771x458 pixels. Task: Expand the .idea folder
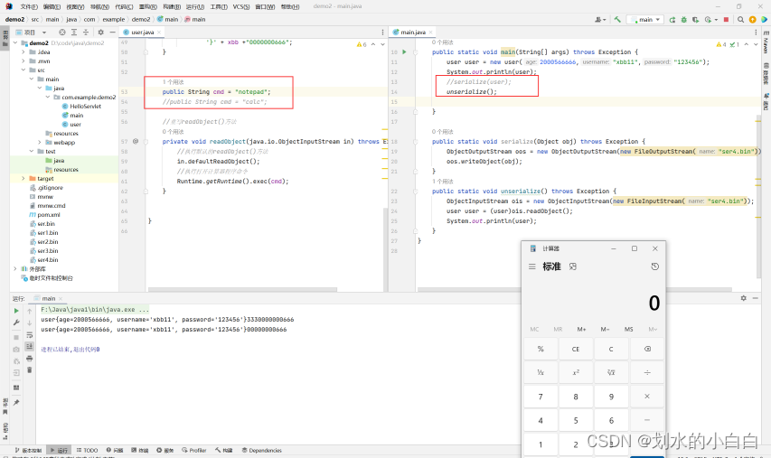[24, 51]
